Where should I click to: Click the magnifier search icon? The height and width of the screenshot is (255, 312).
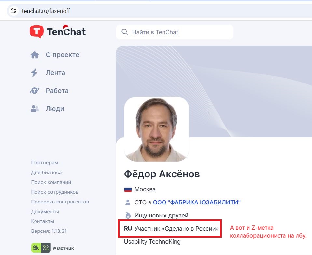(x=124, y=32)
